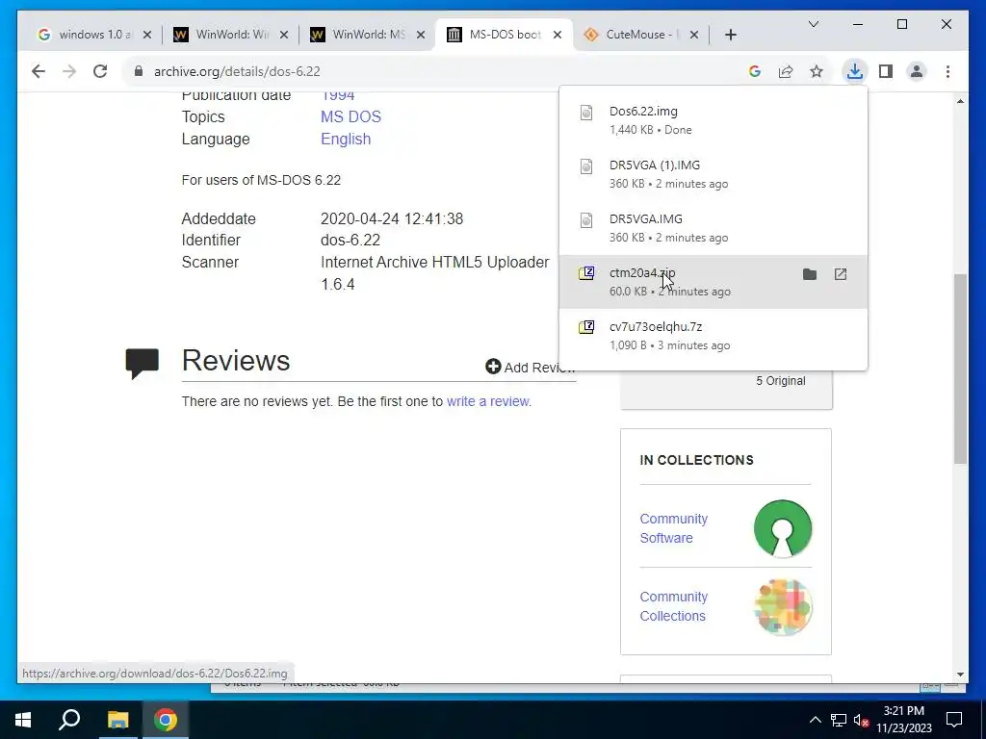Click the Community Collections thumbnail

[782, 607]
